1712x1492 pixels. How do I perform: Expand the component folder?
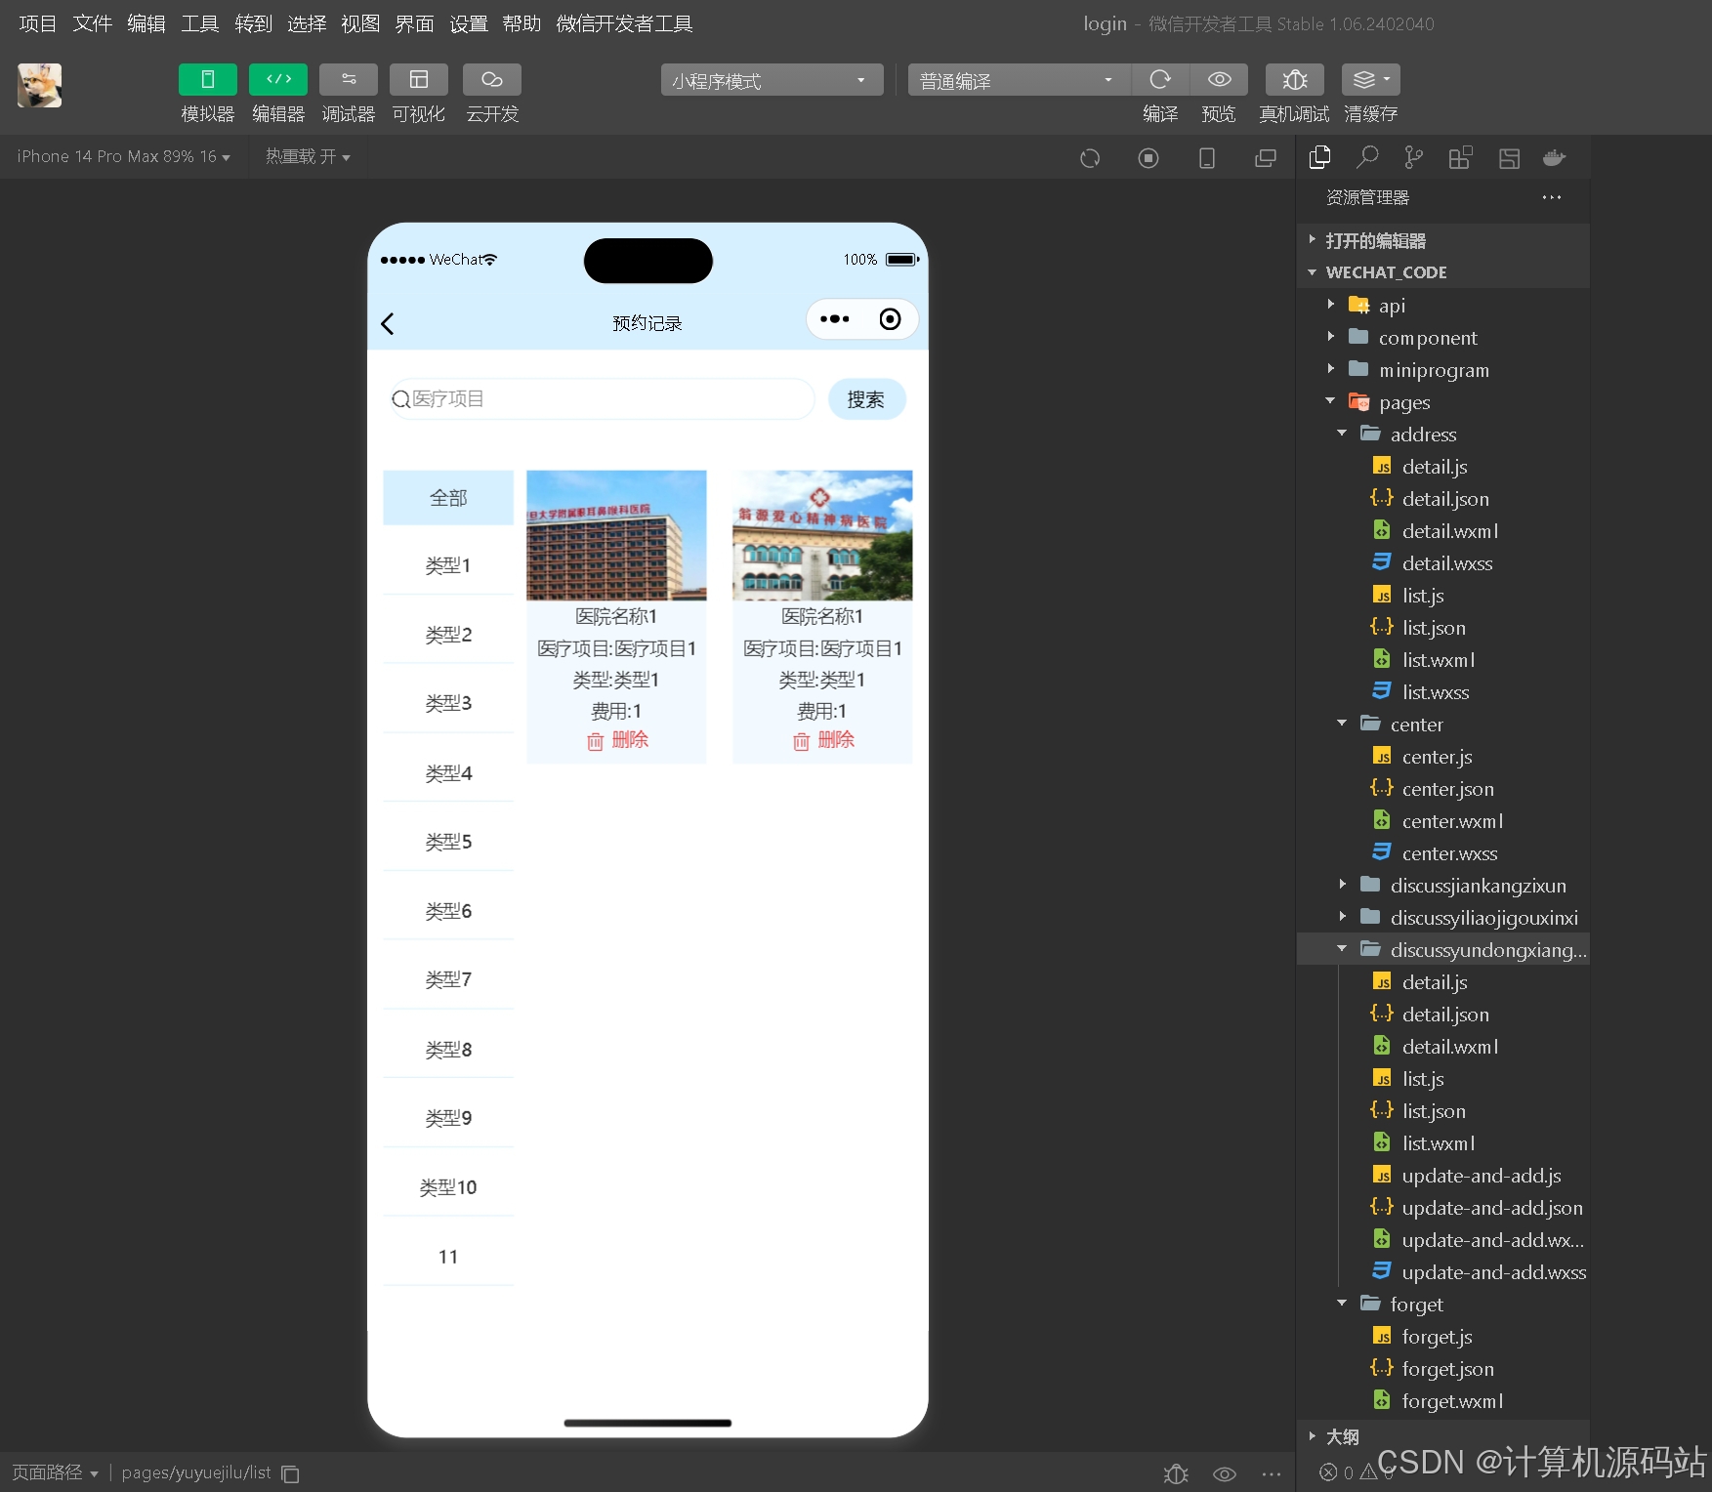tap(1443, 338)
